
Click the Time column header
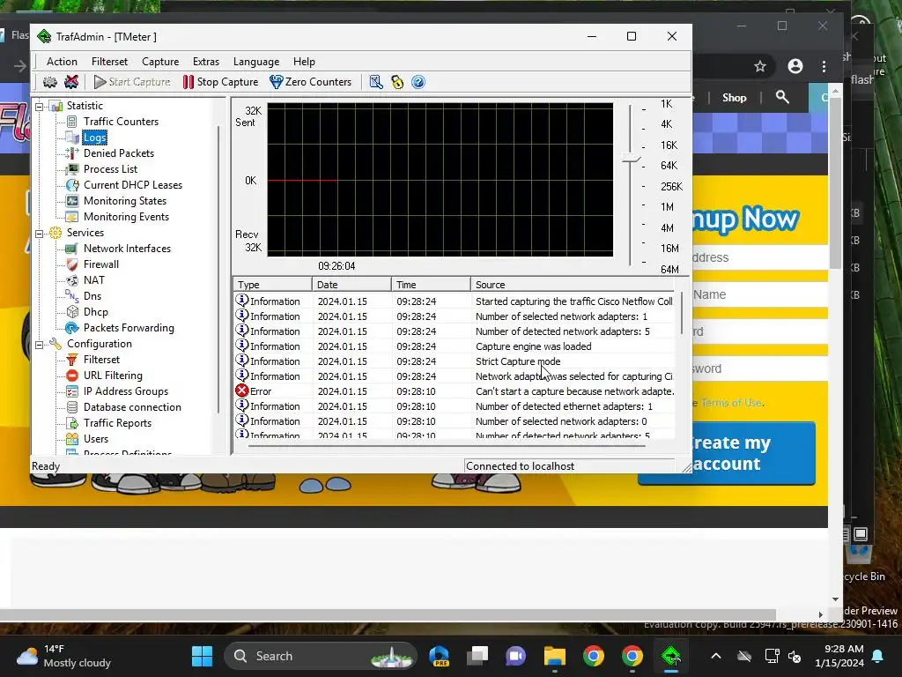432,285
